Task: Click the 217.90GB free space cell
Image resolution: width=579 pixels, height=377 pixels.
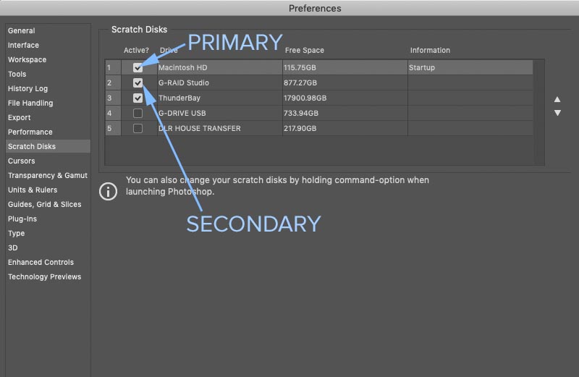Action: [345, 128]
